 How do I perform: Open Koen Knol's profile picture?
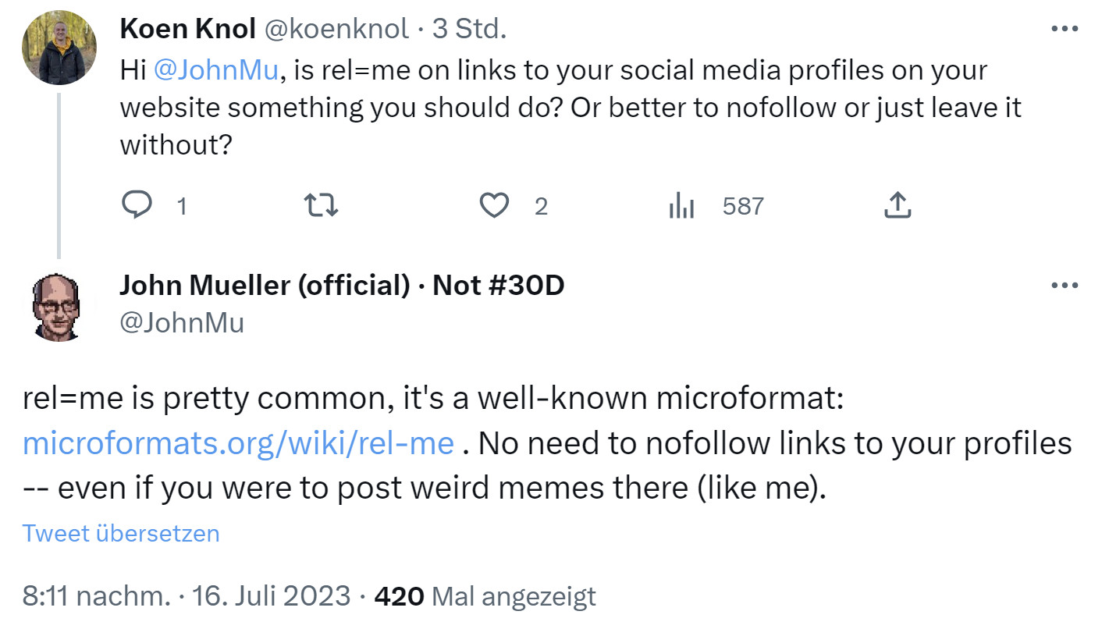[59, 48]
